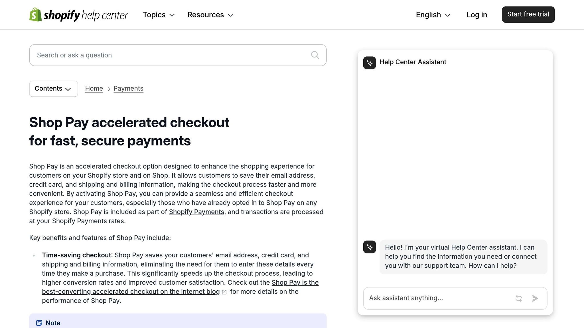Viewport: 584px width, 328px height.
Task: Expand the Contents dropdown
Action: [53, 89]
